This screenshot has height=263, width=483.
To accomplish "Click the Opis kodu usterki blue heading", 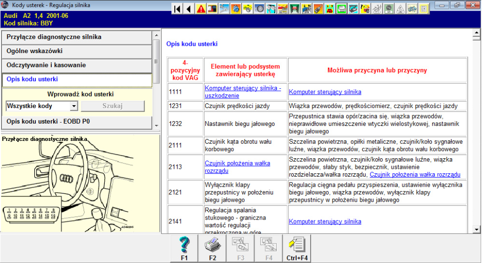I will 192,44.
